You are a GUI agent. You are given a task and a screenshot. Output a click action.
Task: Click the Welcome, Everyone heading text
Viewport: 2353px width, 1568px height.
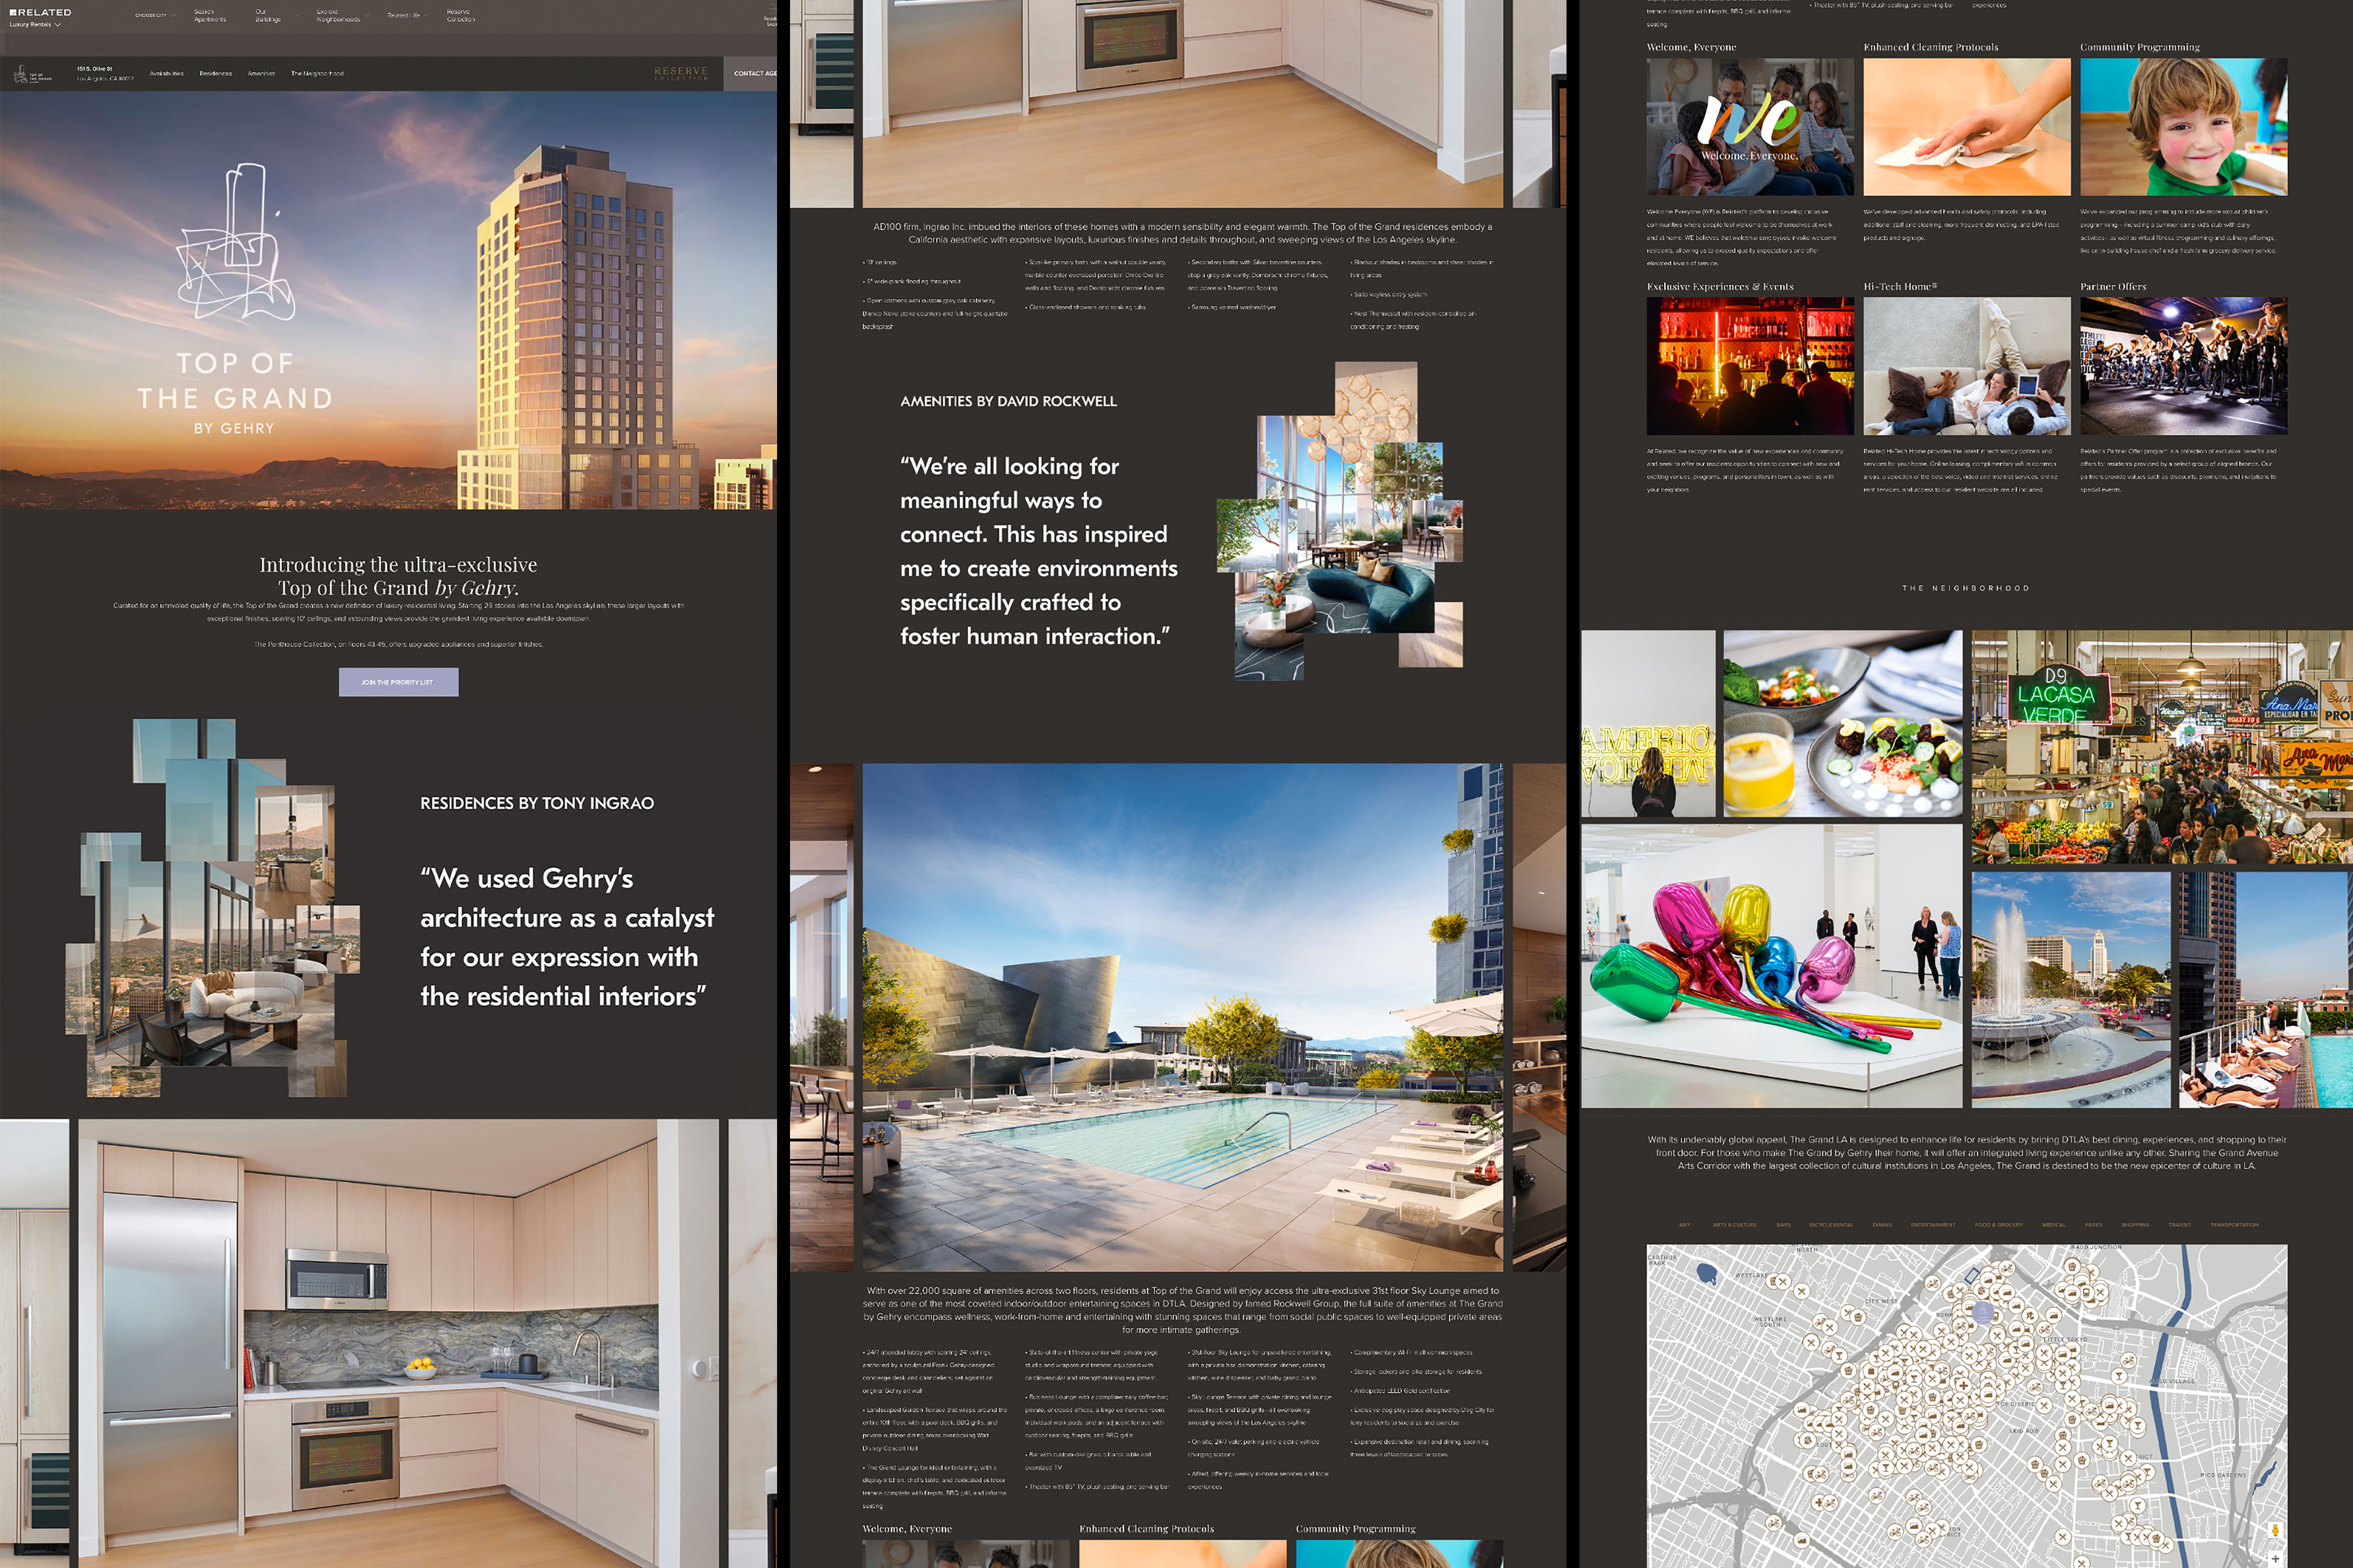1692,47
